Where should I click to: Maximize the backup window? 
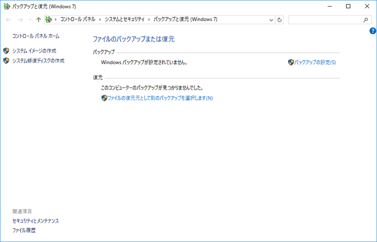pyautogui.click(x=348, y=7)
